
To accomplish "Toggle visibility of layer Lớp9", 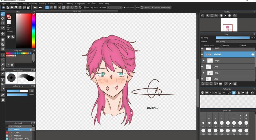I will pyautogui.click(x=203, y=61).
